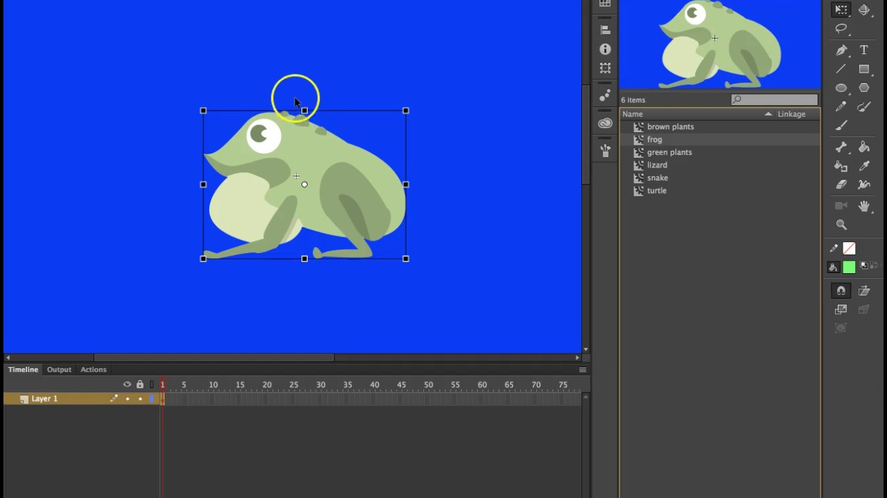Switch to the Output tab
The image size is (887, 498).
pyautogui.click(x=59, y=369)
